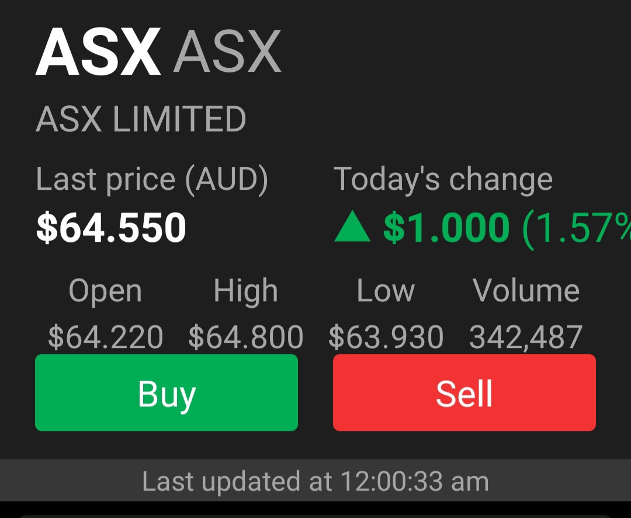Tap the Volume column header
The image size is (631, 518).
tap(526, 290)
